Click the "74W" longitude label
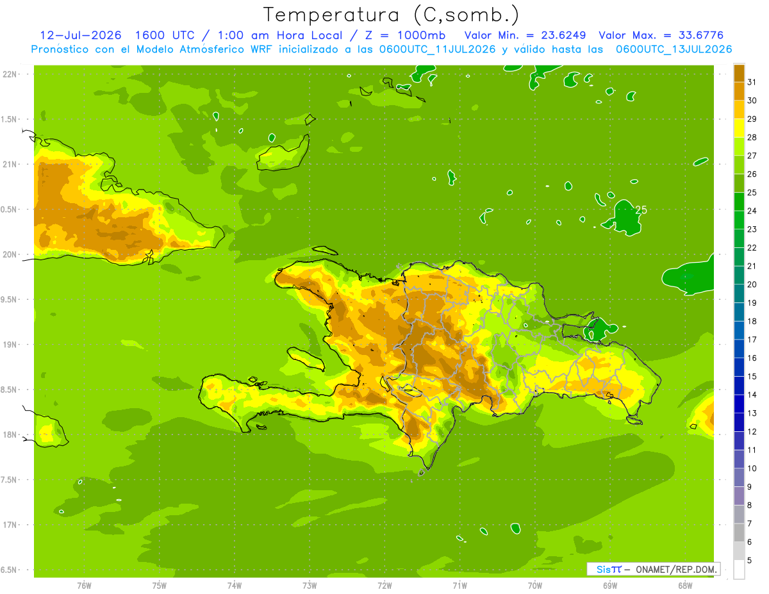 [x=235, y=585]
